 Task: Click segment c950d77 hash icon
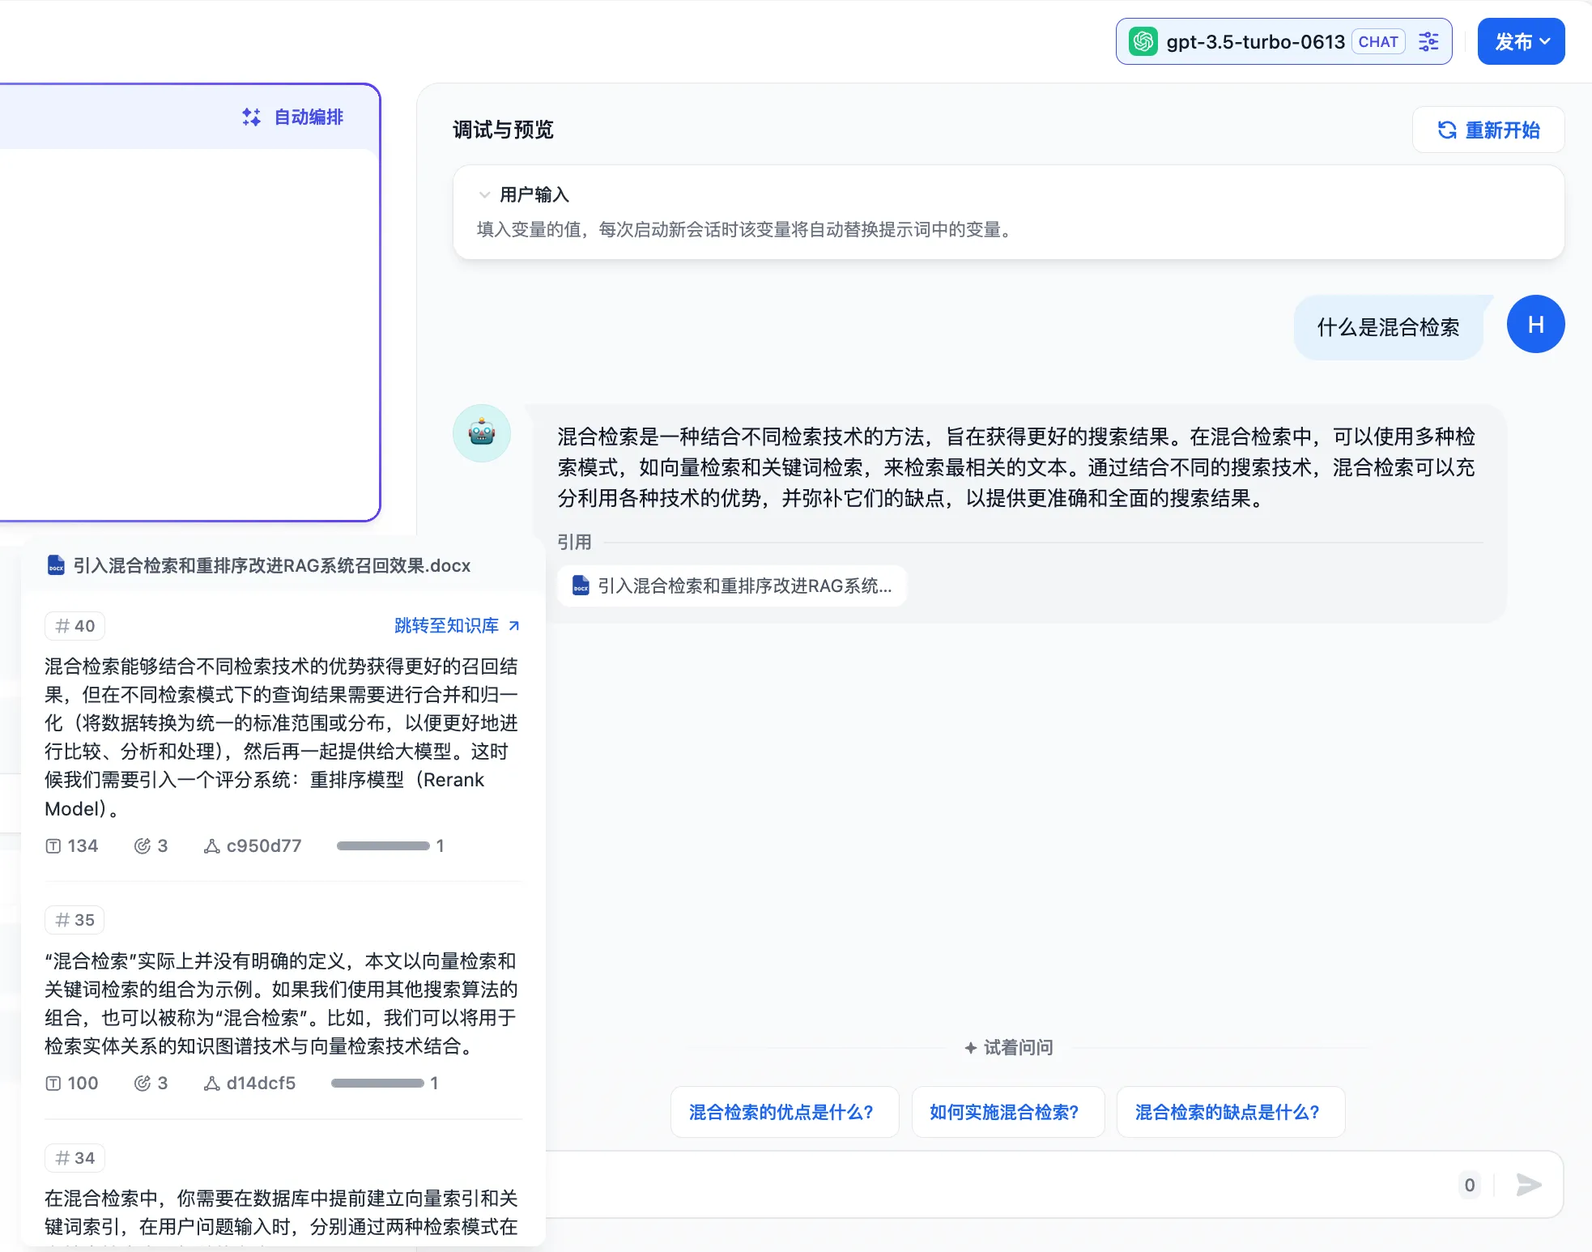point(211,846)
